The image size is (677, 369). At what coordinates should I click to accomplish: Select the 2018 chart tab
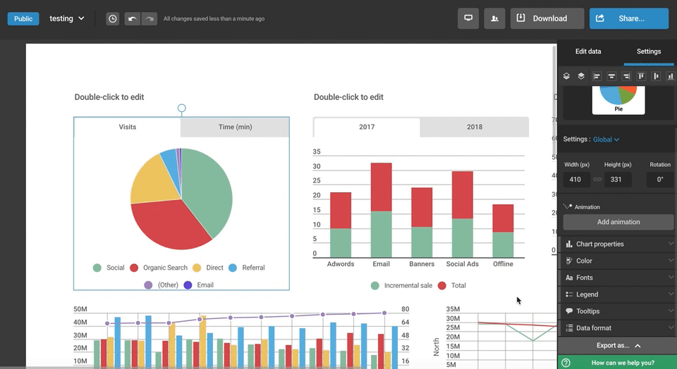tap(475, 127)
